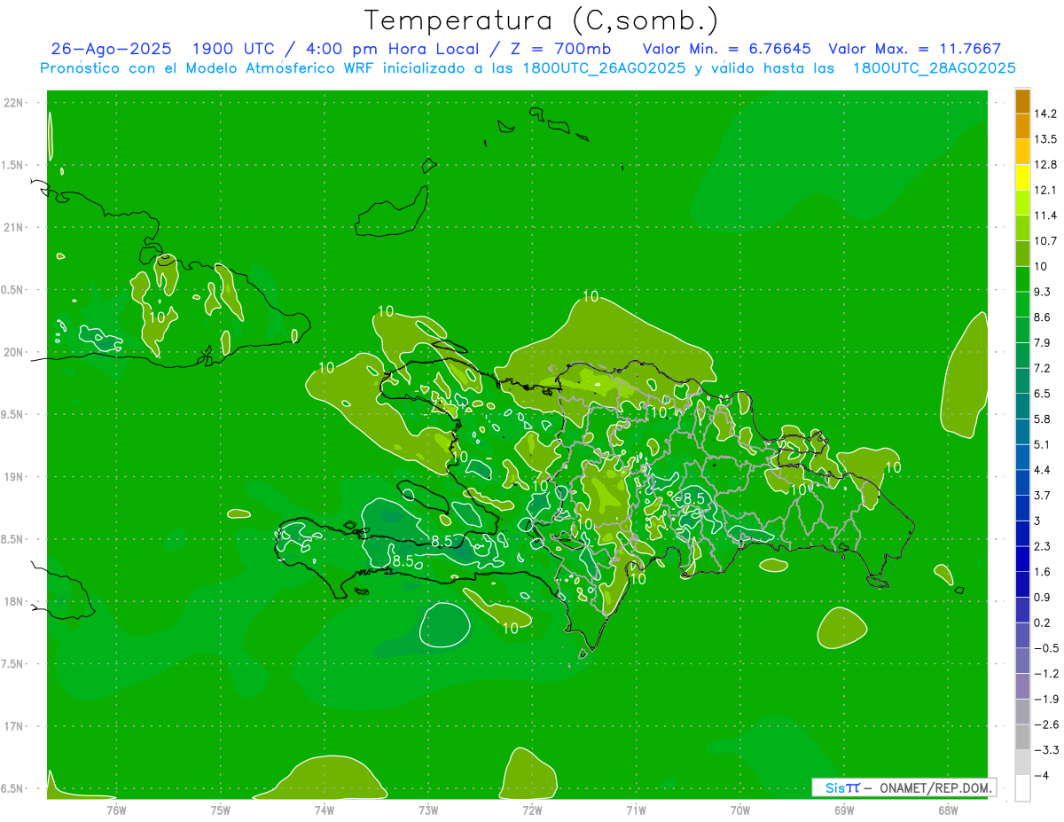This screenshot has height=822, width=1064.
Task: Click the 14.2 colorbar value
Action: [x=1044, y=114]
